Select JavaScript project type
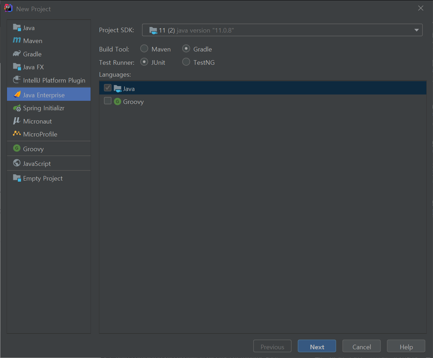This screenshot has height=358, width=433. coord(49,163)
